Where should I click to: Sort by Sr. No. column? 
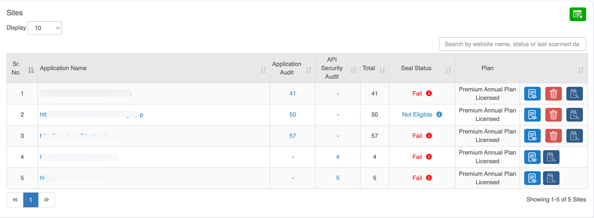pos(31,70)
